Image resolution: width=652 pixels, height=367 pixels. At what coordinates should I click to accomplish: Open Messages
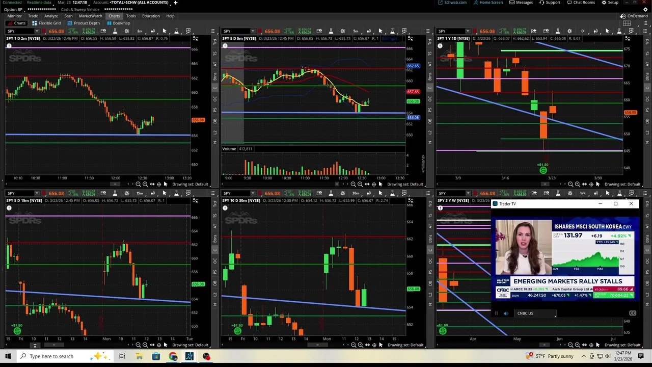(x=521, y=3)
